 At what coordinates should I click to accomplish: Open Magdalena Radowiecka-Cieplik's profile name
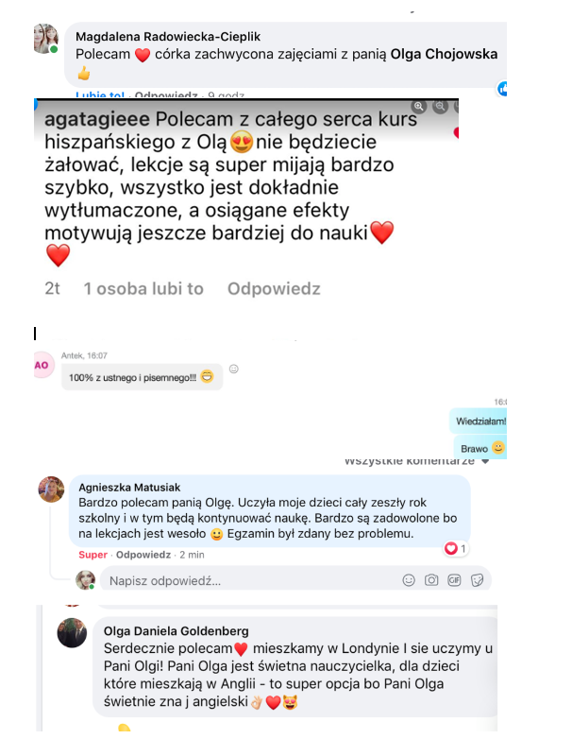[168, 37]
